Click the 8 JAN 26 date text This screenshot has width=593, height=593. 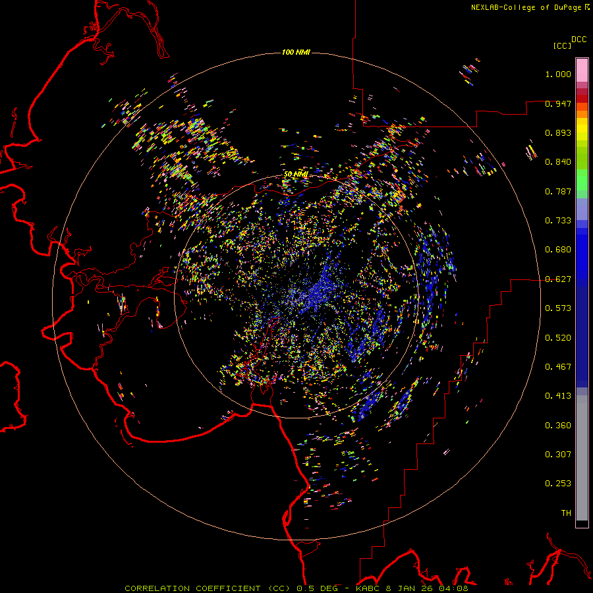(409, 588)
